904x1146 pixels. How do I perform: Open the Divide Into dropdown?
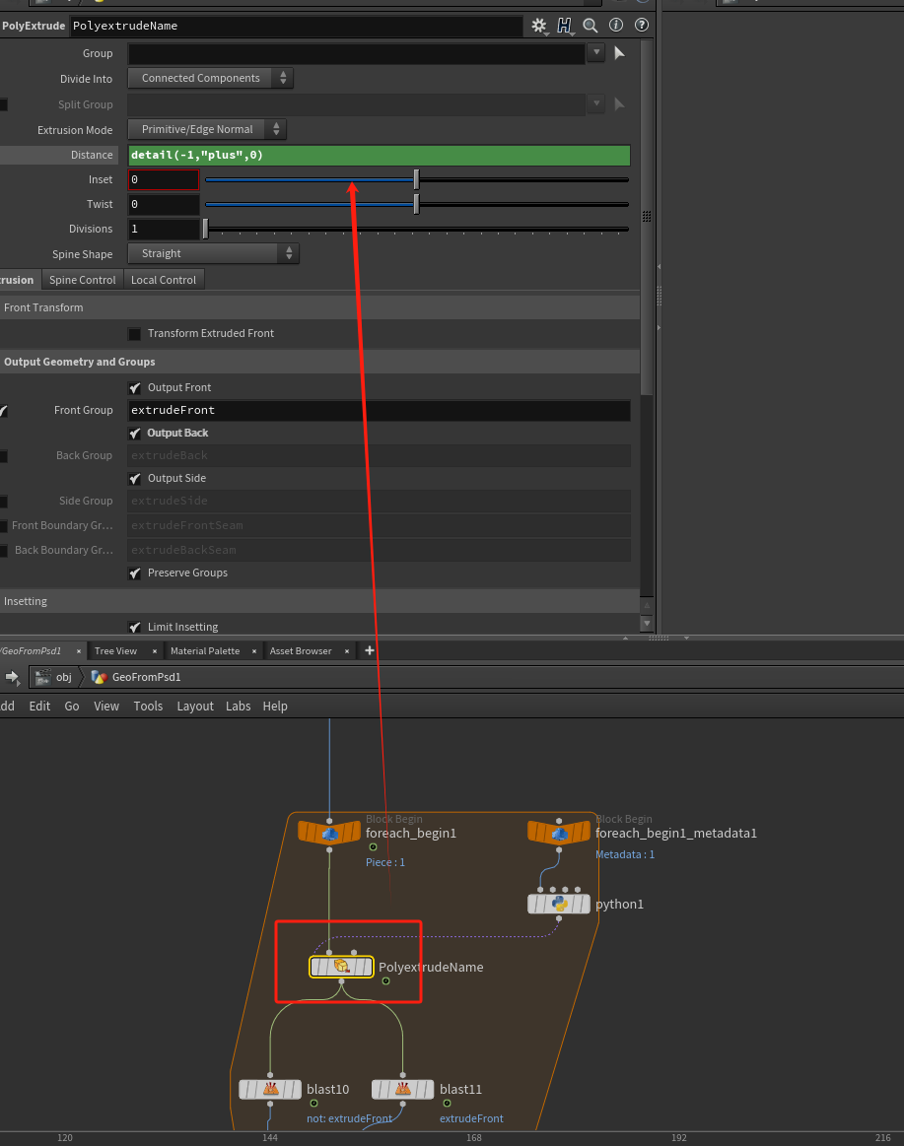click(x=210, y=79)
